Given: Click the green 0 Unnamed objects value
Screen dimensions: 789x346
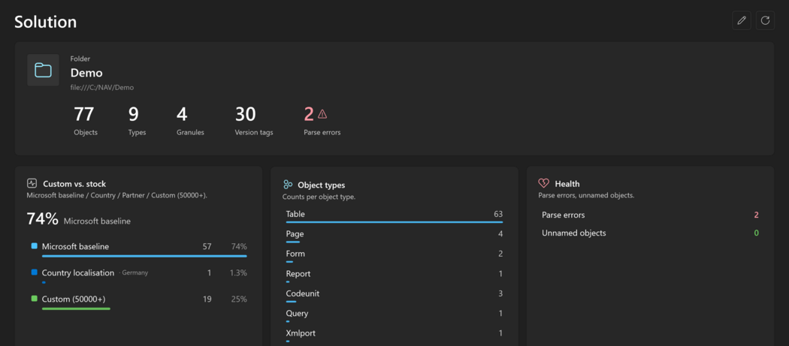Looking at the screenshot, I should (x=756, y=233).
